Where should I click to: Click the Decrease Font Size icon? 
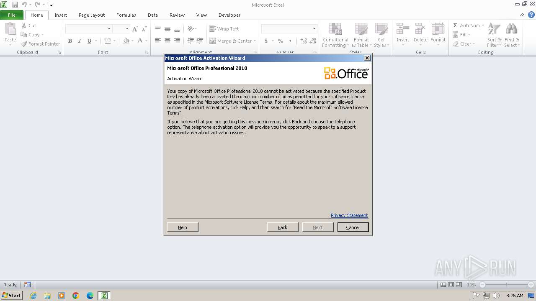coord(144,29)
